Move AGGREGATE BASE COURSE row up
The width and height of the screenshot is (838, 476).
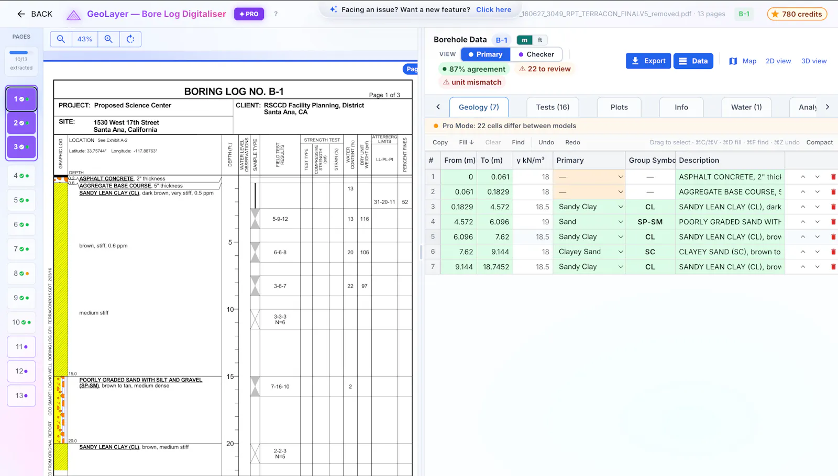802,192
